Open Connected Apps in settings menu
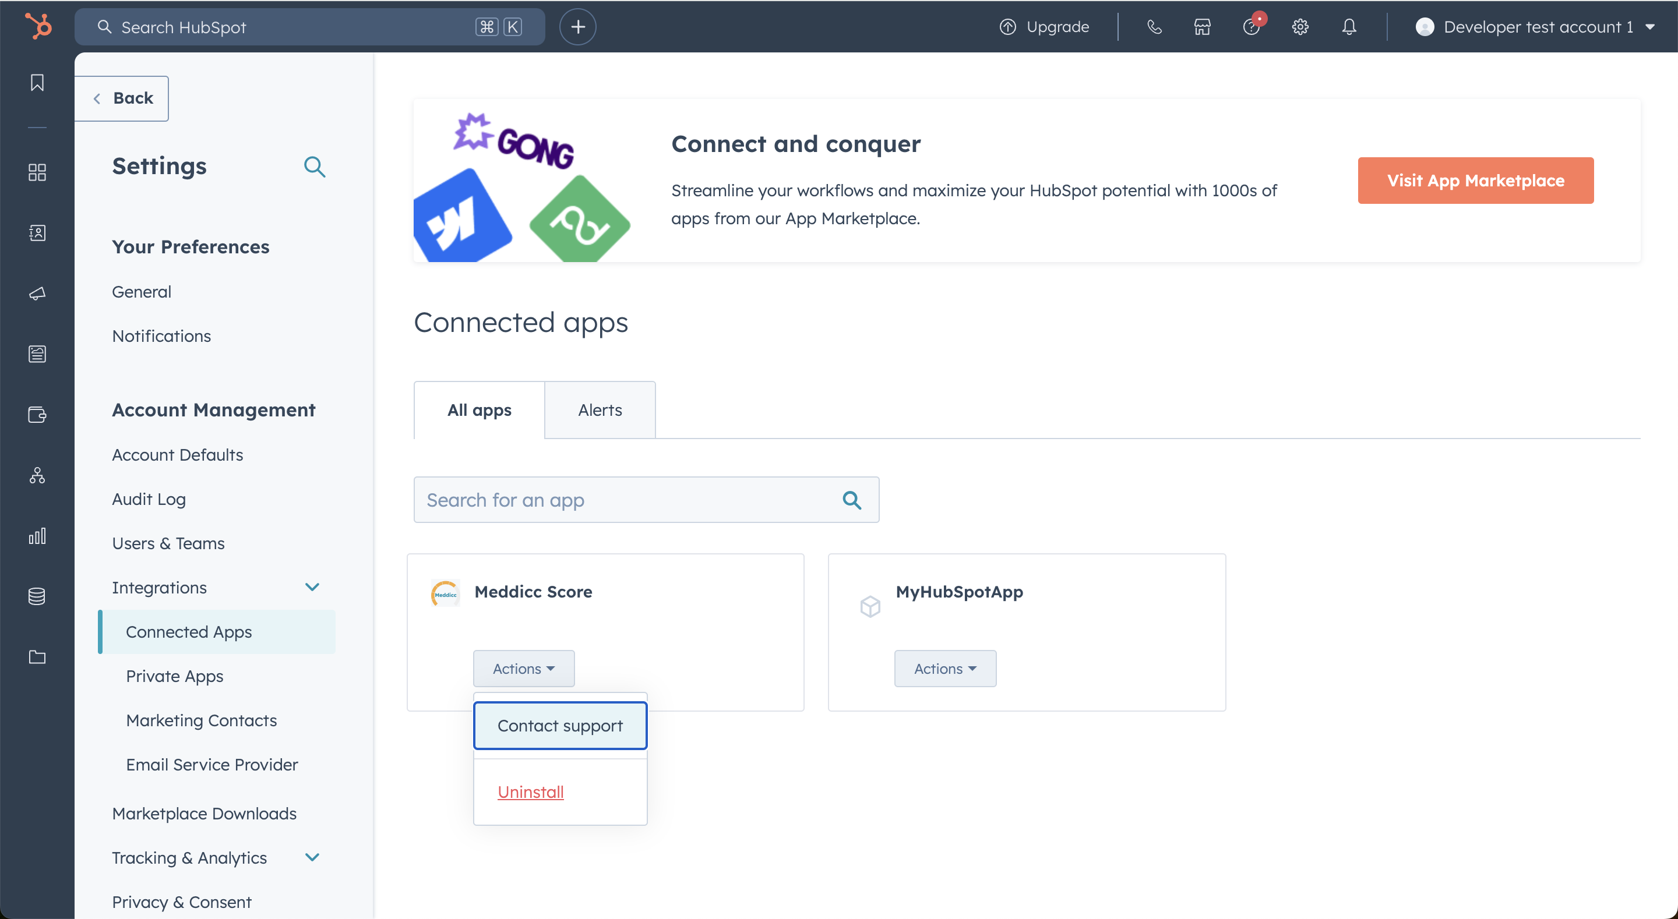This screenshot has width=1678, height=919. pos(217,632)
